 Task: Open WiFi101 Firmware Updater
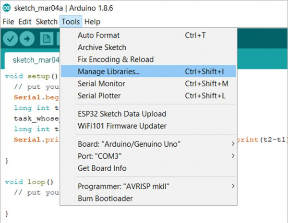(x=122, y=126)
